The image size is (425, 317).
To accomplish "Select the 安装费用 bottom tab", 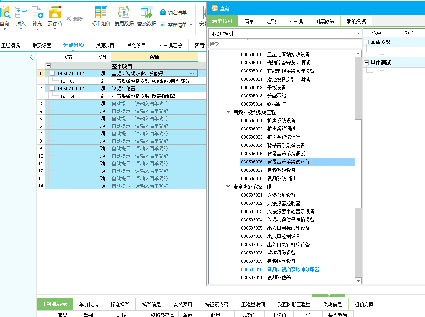I will (x=183, y=304).
